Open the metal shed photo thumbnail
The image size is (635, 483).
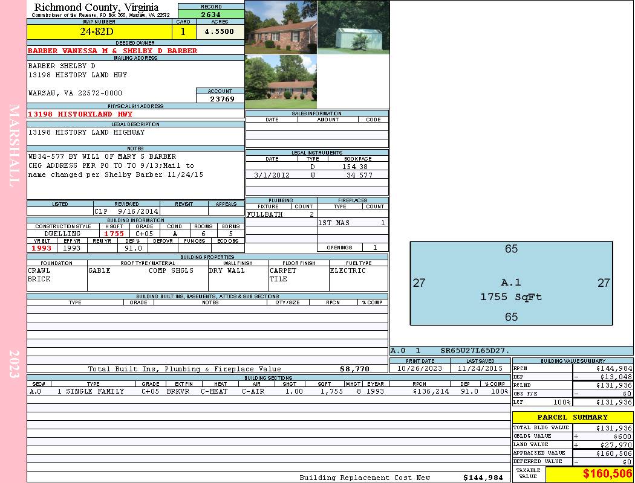pyautogui.click(x=354, y=27)
